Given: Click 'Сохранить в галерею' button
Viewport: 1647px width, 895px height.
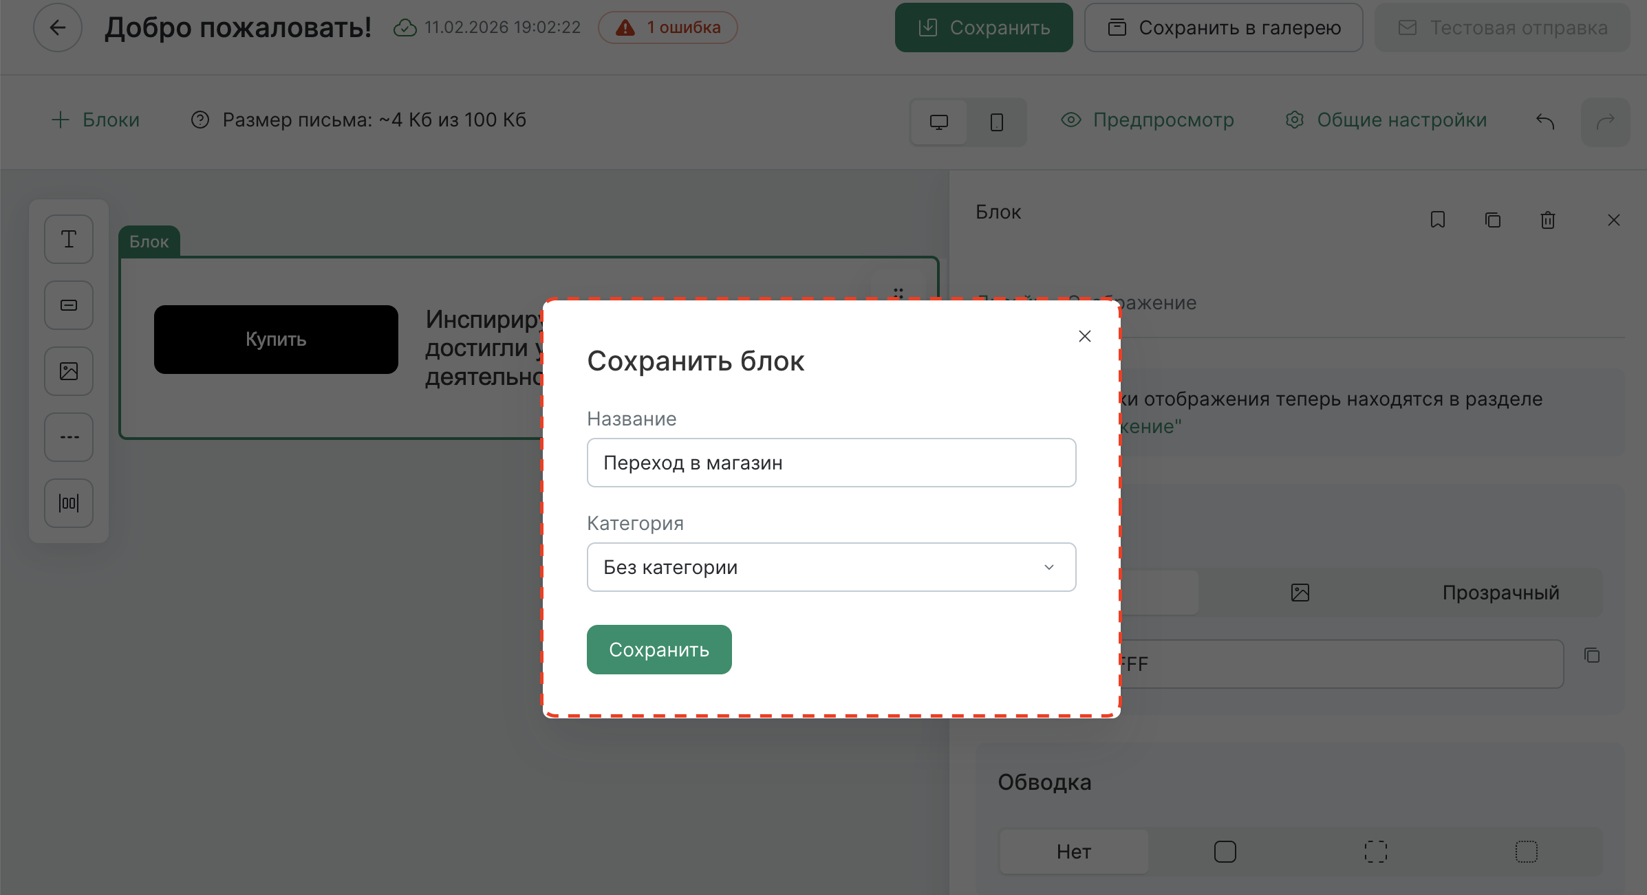Looking at the screenshot, I should click(1223, 27).
